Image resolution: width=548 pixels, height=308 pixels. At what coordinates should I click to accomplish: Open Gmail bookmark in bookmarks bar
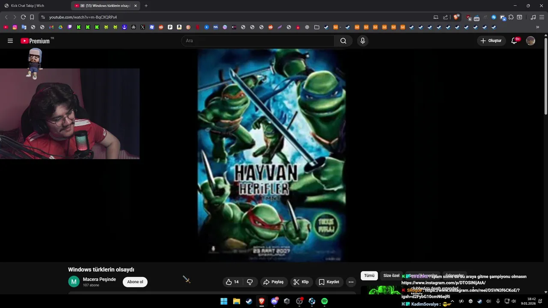click(x=51, y=27)
